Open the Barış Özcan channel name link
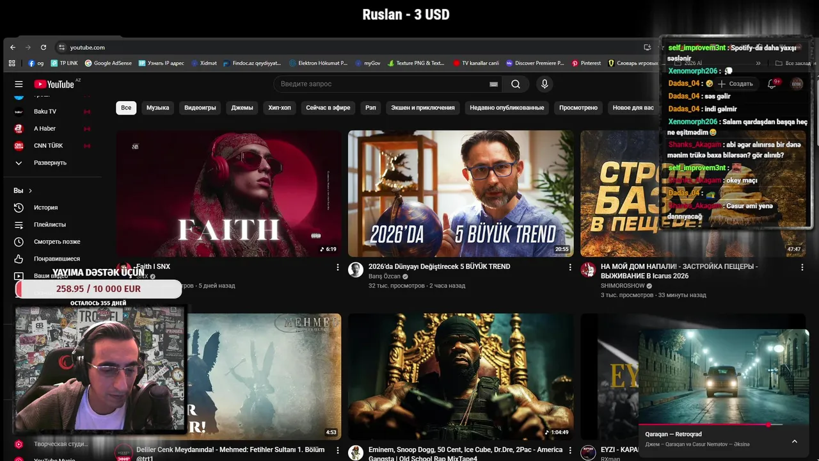Viewport: 819px width, 461px height. [x=384, y=277]
